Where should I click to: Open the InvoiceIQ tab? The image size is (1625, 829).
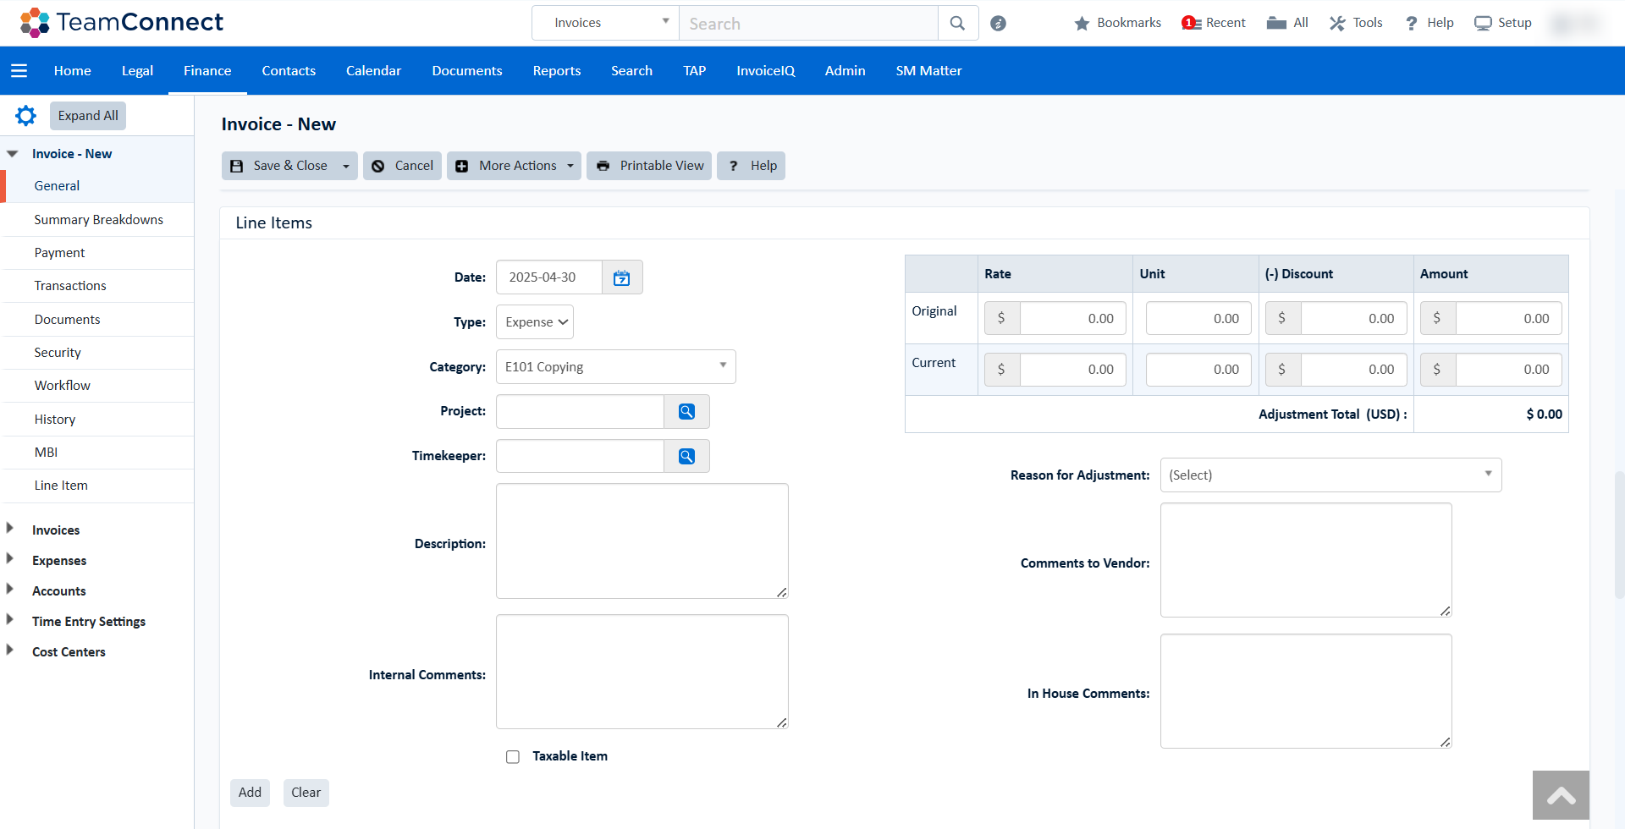pos(766,70)
